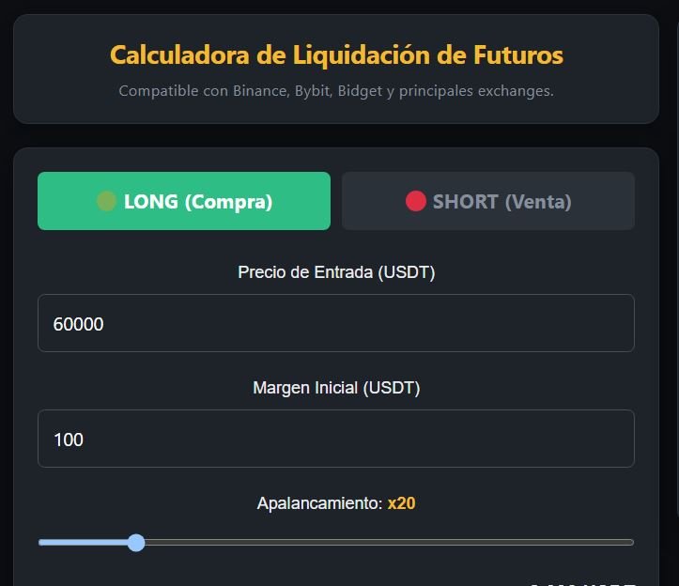Click the leverage slider thumb
This screenshot has height=586, width=679.
click(136, 543)
